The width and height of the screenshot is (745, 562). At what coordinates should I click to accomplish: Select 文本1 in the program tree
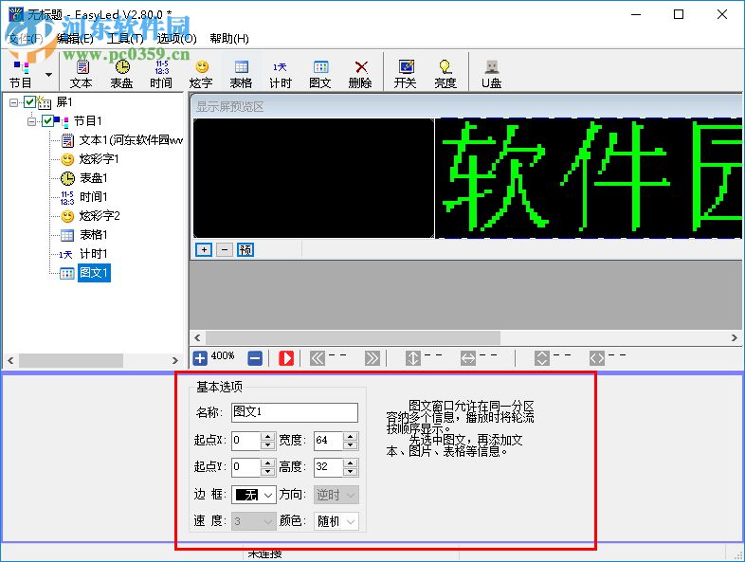131,139
